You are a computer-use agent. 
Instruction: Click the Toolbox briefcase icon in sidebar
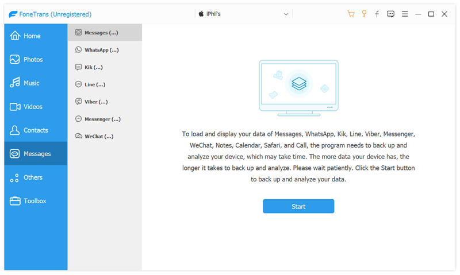(15, 201)
